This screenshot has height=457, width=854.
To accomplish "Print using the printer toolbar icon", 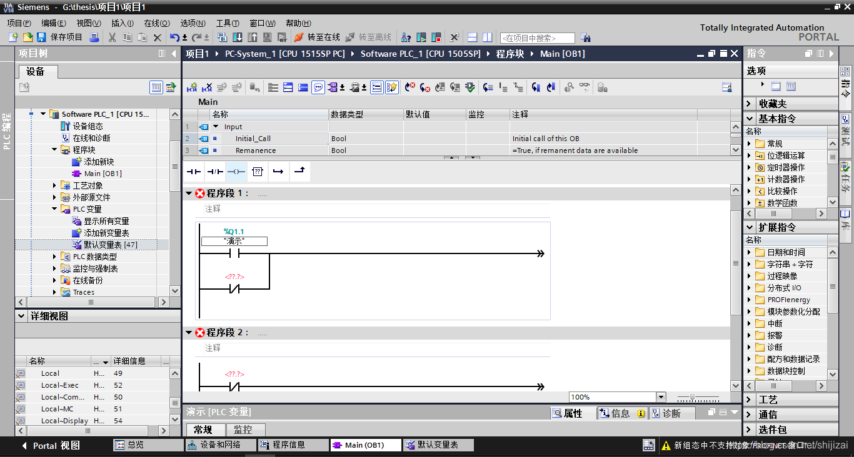I will (94, 37).
